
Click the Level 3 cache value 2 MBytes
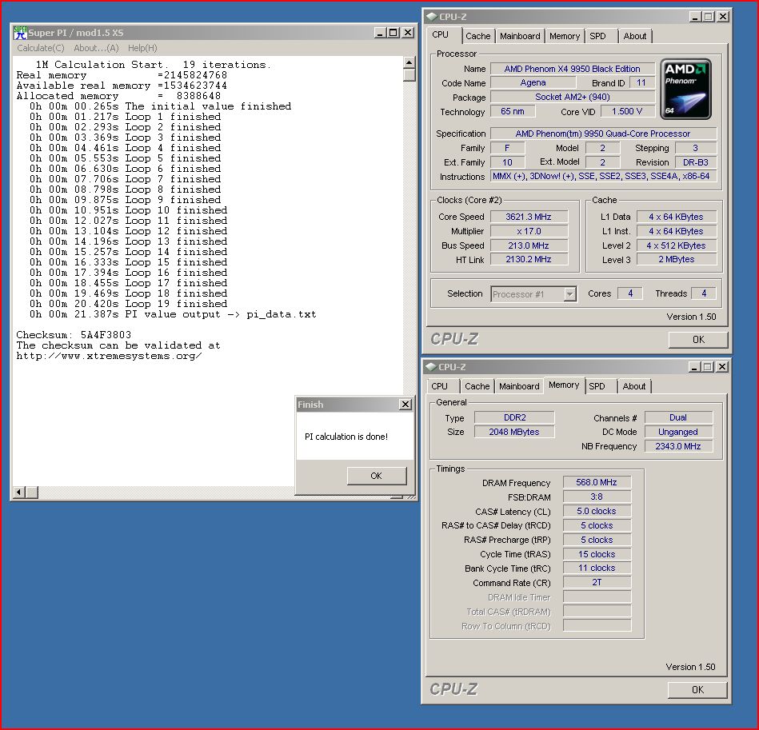click(x=677, y=259)
